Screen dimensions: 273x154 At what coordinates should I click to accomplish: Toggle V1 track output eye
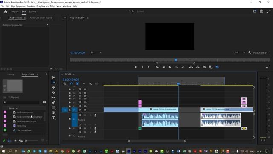[85, 110]
